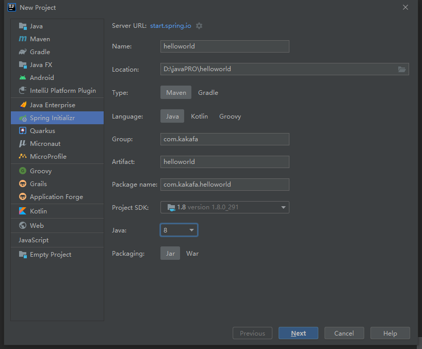Image resolution: width=422 pixels, height=349 pixels.
Task: Click the MicroProfile icon
Action: [23, 156]
